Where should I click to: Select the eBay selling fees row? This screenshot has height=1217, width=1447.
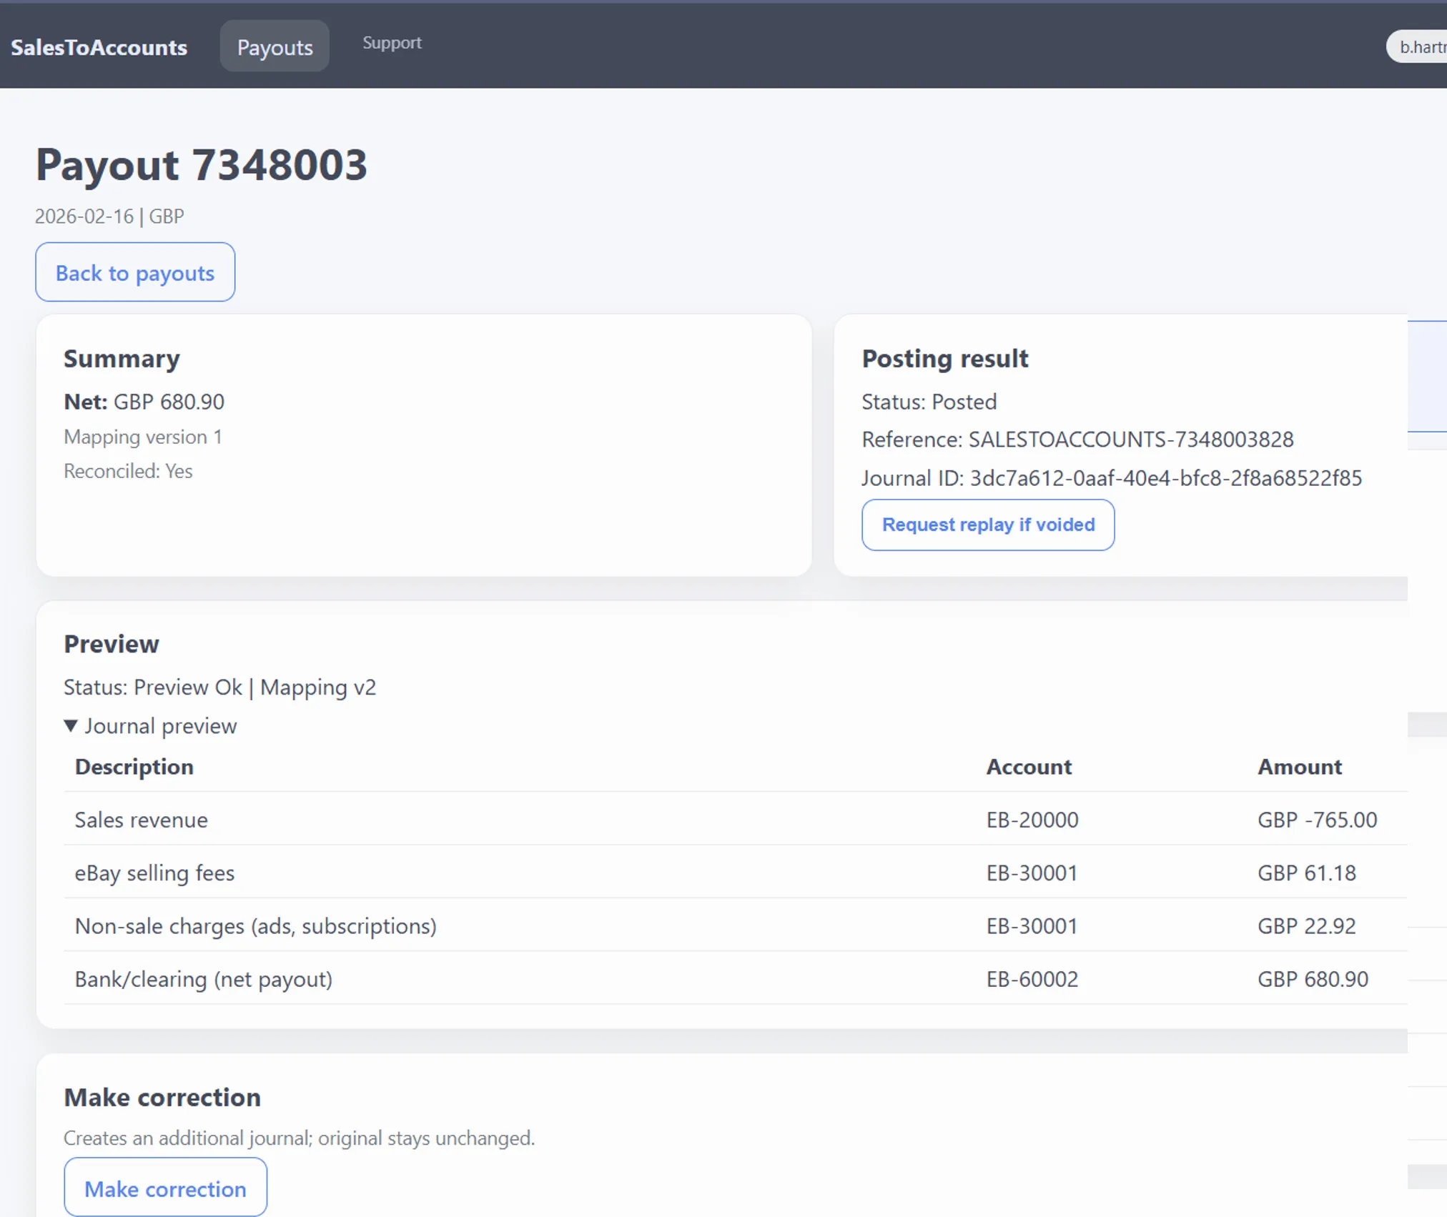point(154,873)
